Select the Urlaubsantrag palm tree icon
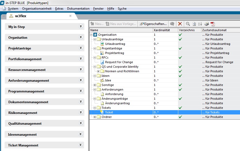 coord(102,44)
